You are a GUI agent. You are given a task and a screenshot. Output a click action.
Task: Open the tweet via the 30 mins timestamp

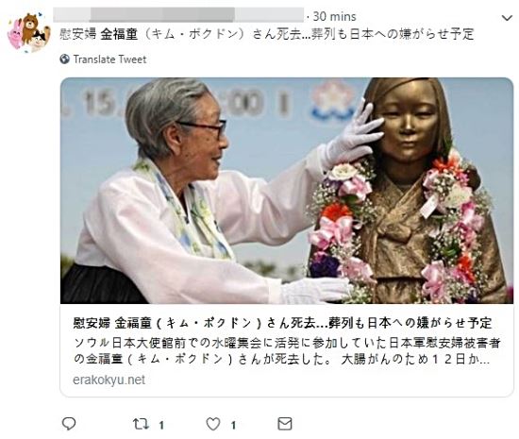point(334,16)
